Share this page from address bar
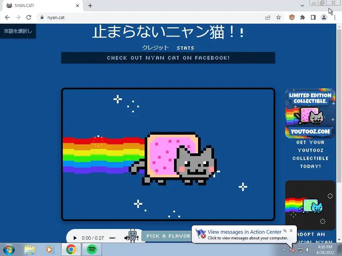This screenshot has width=342, height=256. tap(268, 17)
